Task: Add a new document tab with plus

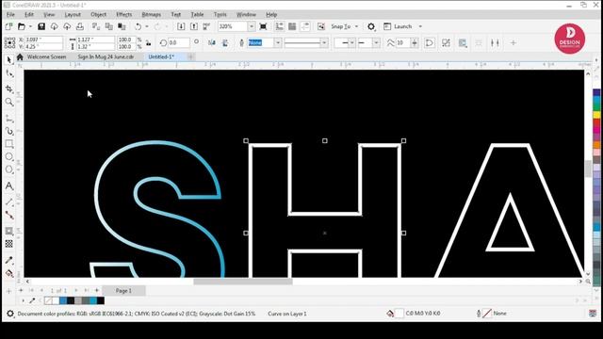Action: pyautogui.click(x=191, y=56)
